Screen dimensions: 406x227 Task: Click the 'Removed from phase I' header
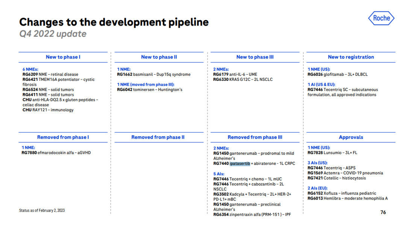63,137
